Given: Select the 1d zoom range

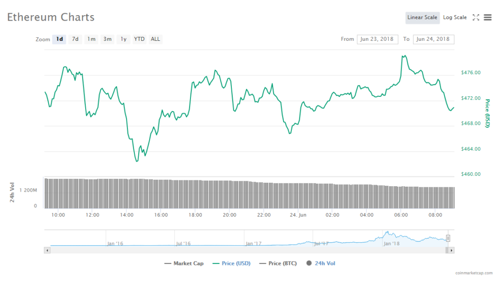Looking at the screenshot, I should click(x=60, y=39).
